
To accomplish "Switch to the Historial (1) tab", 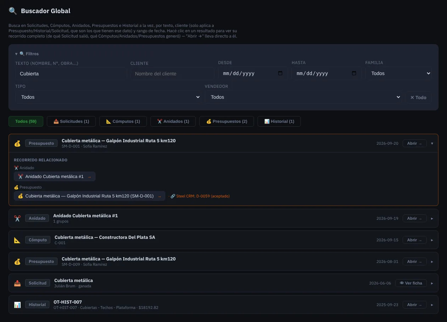I will click(279, 121).
